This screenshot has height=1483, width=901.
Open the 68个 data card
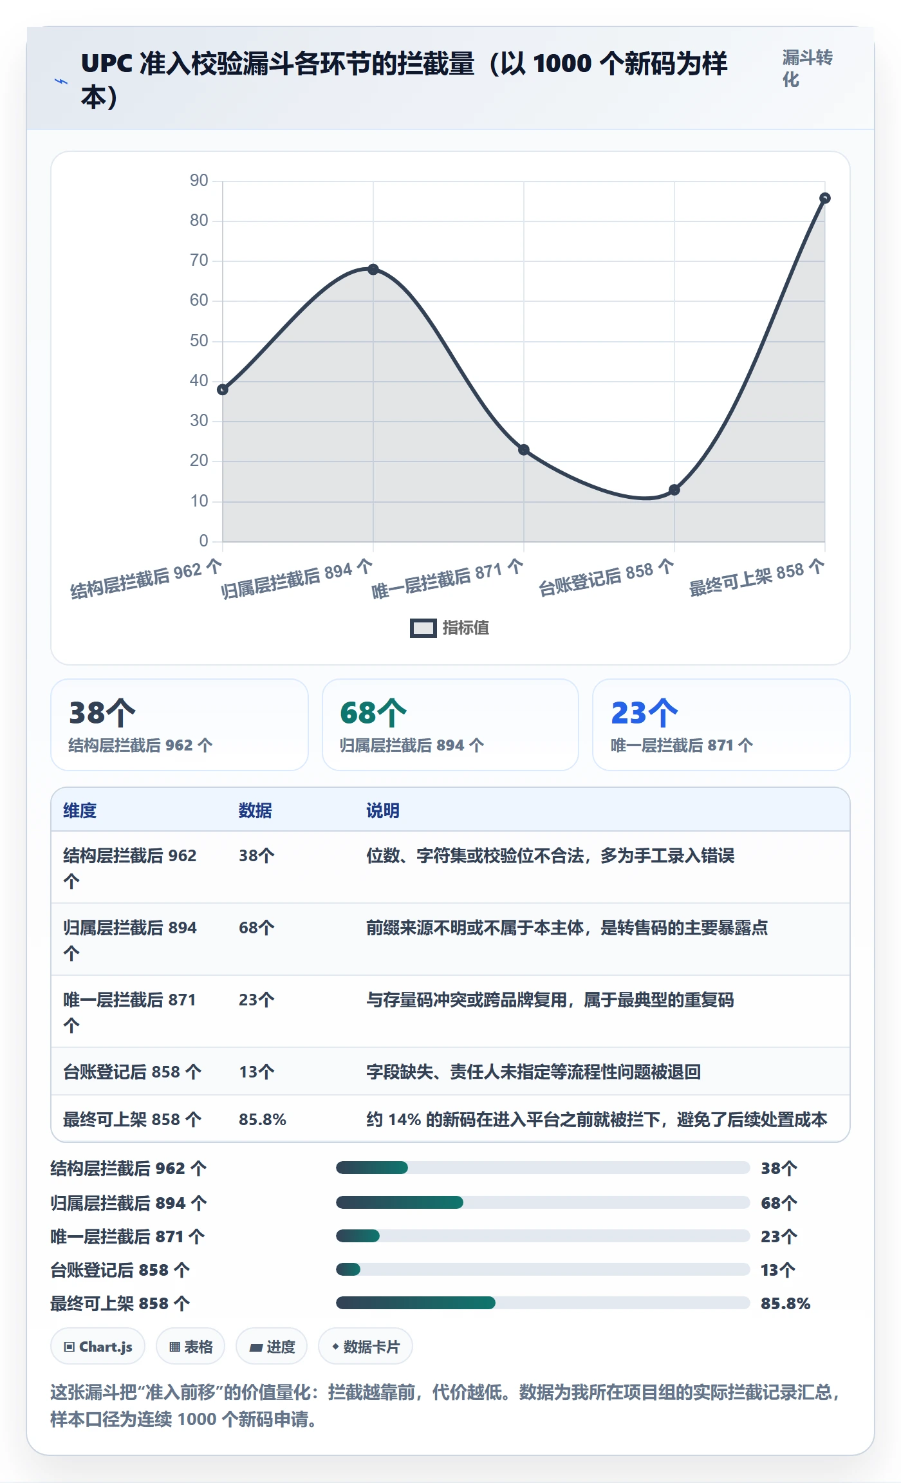[x=450, y=725]
